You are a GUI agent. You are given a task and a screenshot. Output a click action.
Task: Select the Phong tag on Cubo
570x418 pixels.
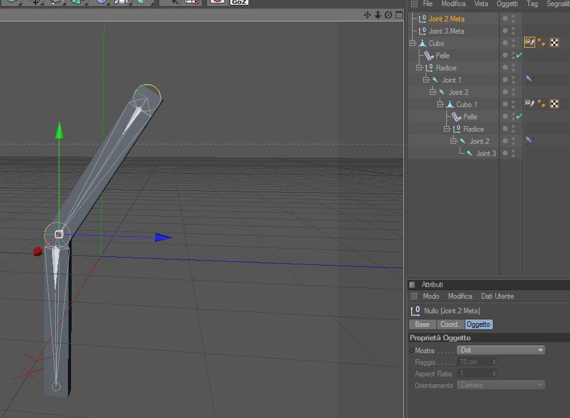pyautogui.click(x=542, y=43)
